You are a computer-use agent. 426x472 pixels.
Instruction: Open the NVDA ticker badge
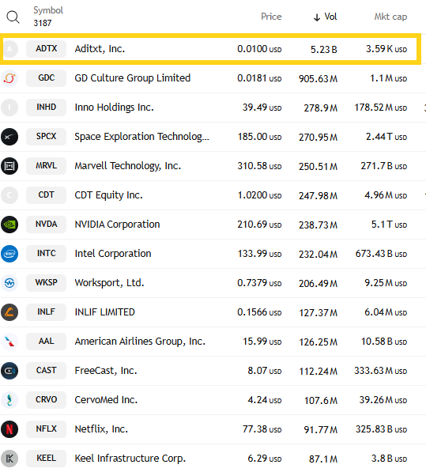point(46,225)
